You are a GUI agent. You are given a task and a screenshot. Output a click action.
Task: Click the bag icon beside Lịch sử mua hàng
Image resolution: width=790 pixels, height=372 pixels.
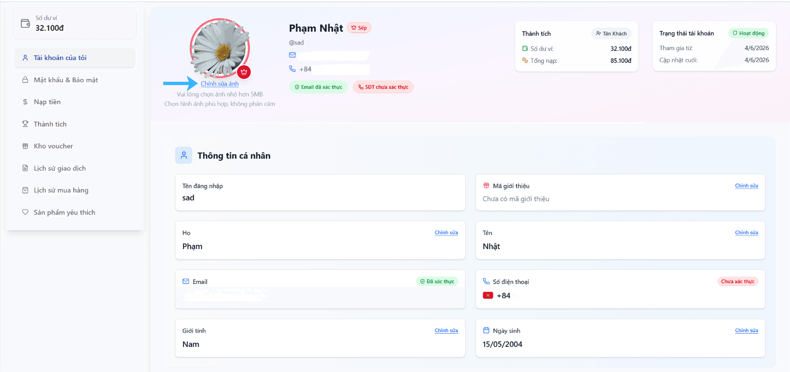click(25, 190)
